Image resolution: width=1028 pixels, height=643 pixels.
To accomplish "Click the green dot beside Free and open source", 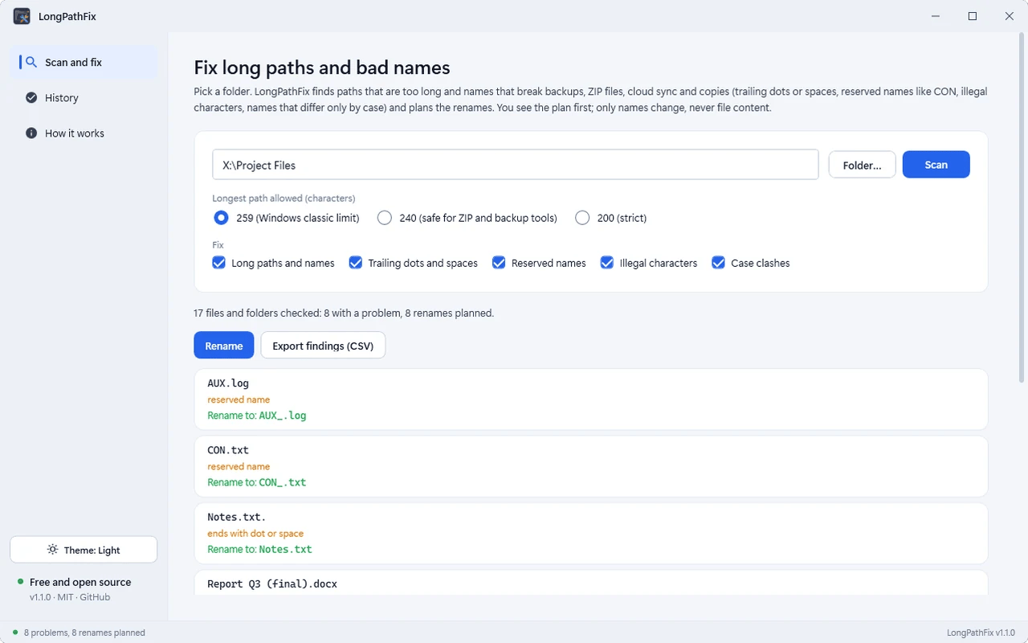I will (20, 581).
